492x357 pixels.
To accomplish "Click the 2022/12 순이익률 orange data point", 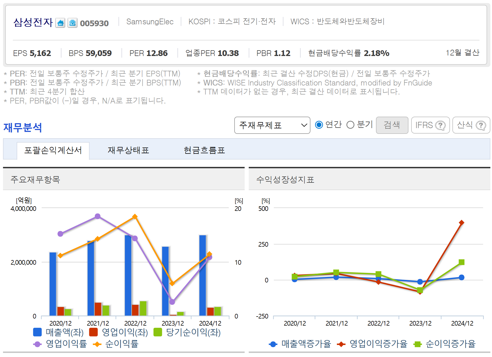I will 135,217.
